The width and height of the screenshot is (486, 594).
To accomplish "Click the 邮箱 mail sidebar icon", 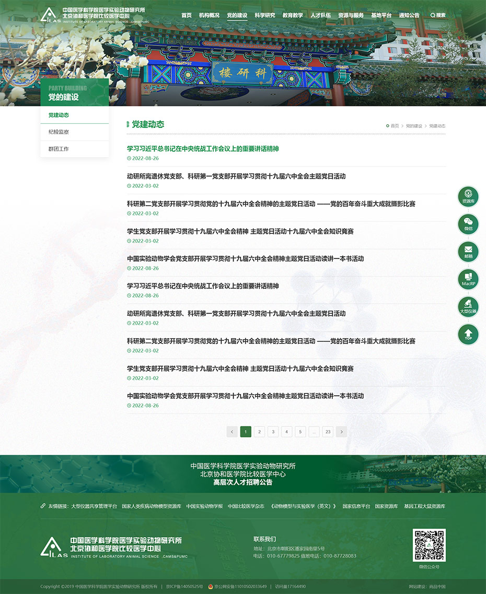I will pyautogui.click(x=468, y=251).
